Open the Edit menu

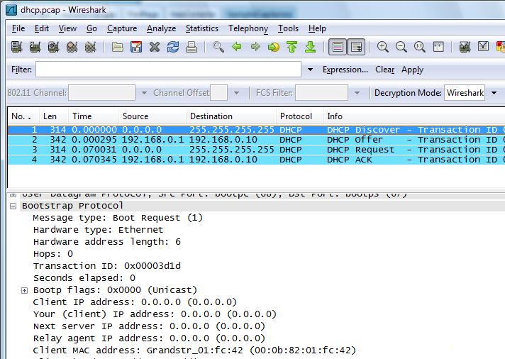click(x=42, y=28)
